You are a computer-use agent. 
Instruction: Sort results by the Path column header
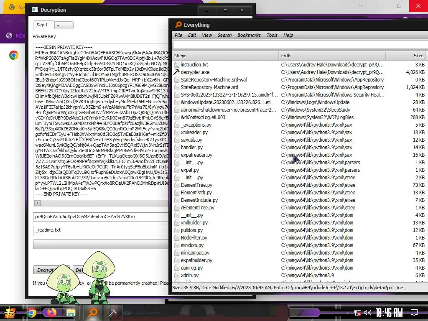point(332,56)
